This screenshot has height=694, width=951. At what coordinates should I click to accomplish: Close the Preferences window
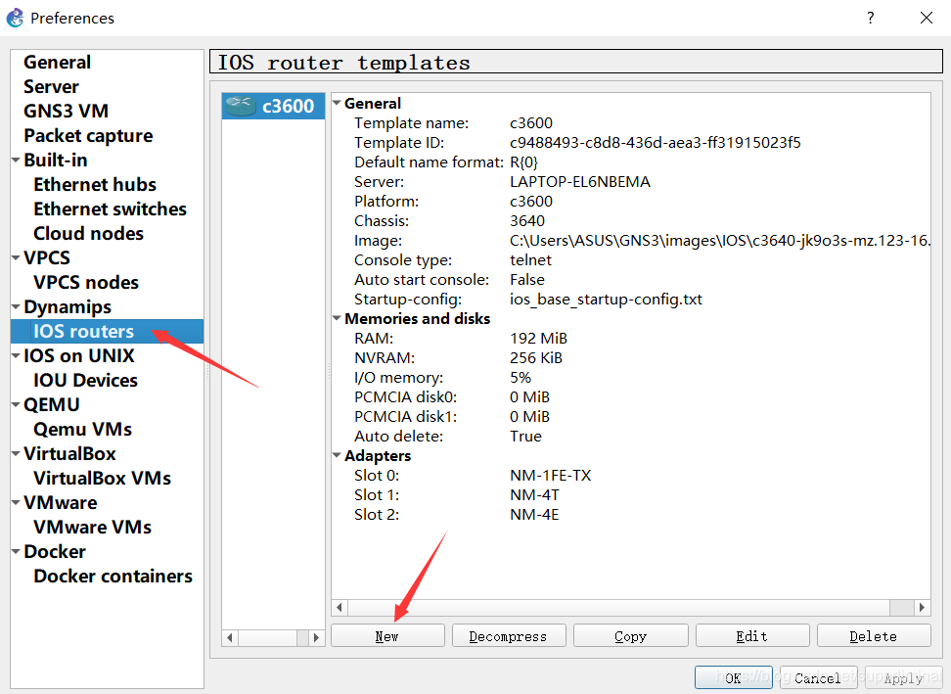click(927, 18)
